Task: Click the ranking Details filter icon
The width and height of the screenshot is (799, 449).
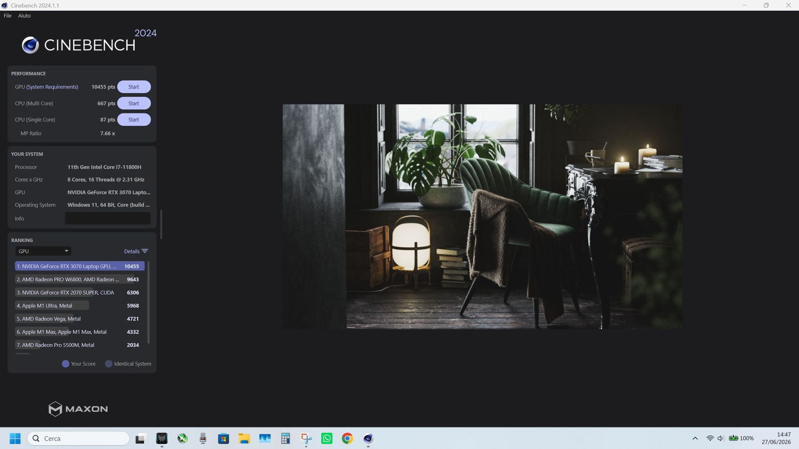Action: pyautogui.click(x=145, y=251)
